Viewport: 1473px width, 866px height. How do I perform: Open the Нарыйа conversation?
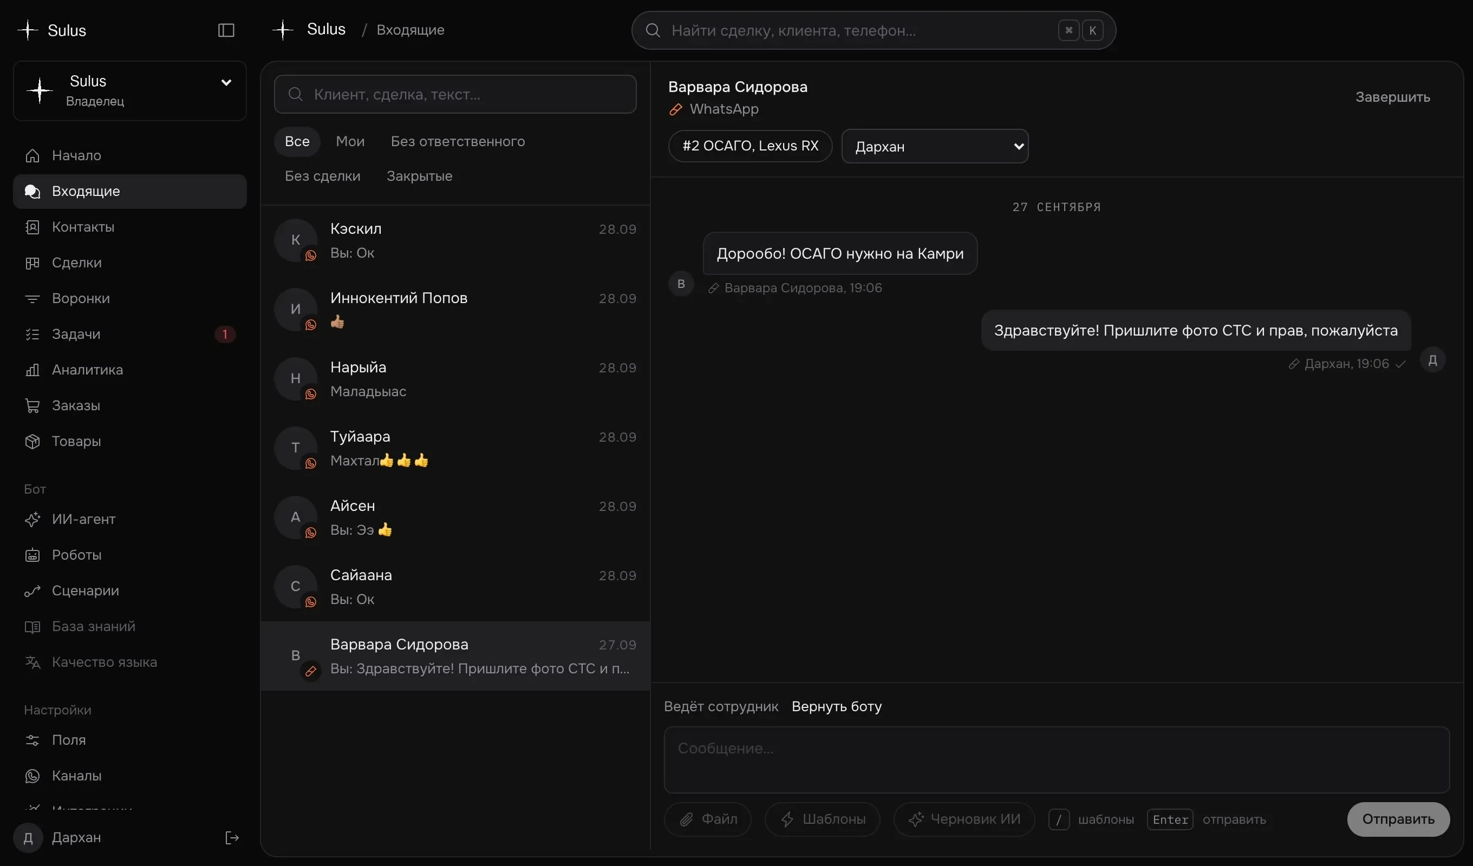tap(455, 379)
